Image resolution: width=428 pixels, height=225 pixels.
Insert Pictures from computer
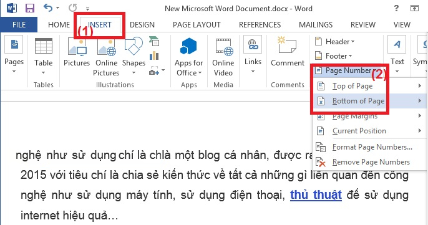coord(77,52)
